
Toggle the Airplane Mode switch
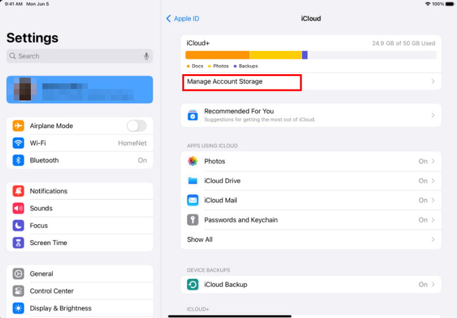(137, 126)
